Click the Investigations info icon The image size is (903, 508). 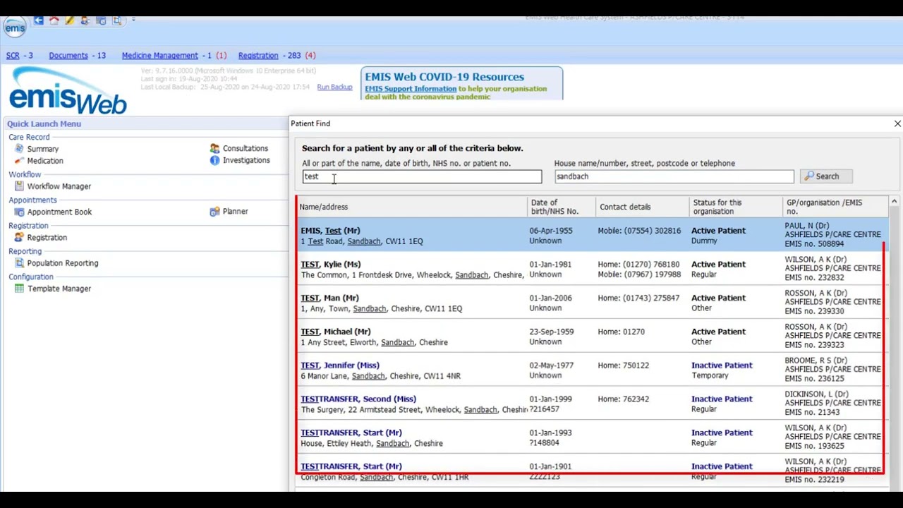214,160
